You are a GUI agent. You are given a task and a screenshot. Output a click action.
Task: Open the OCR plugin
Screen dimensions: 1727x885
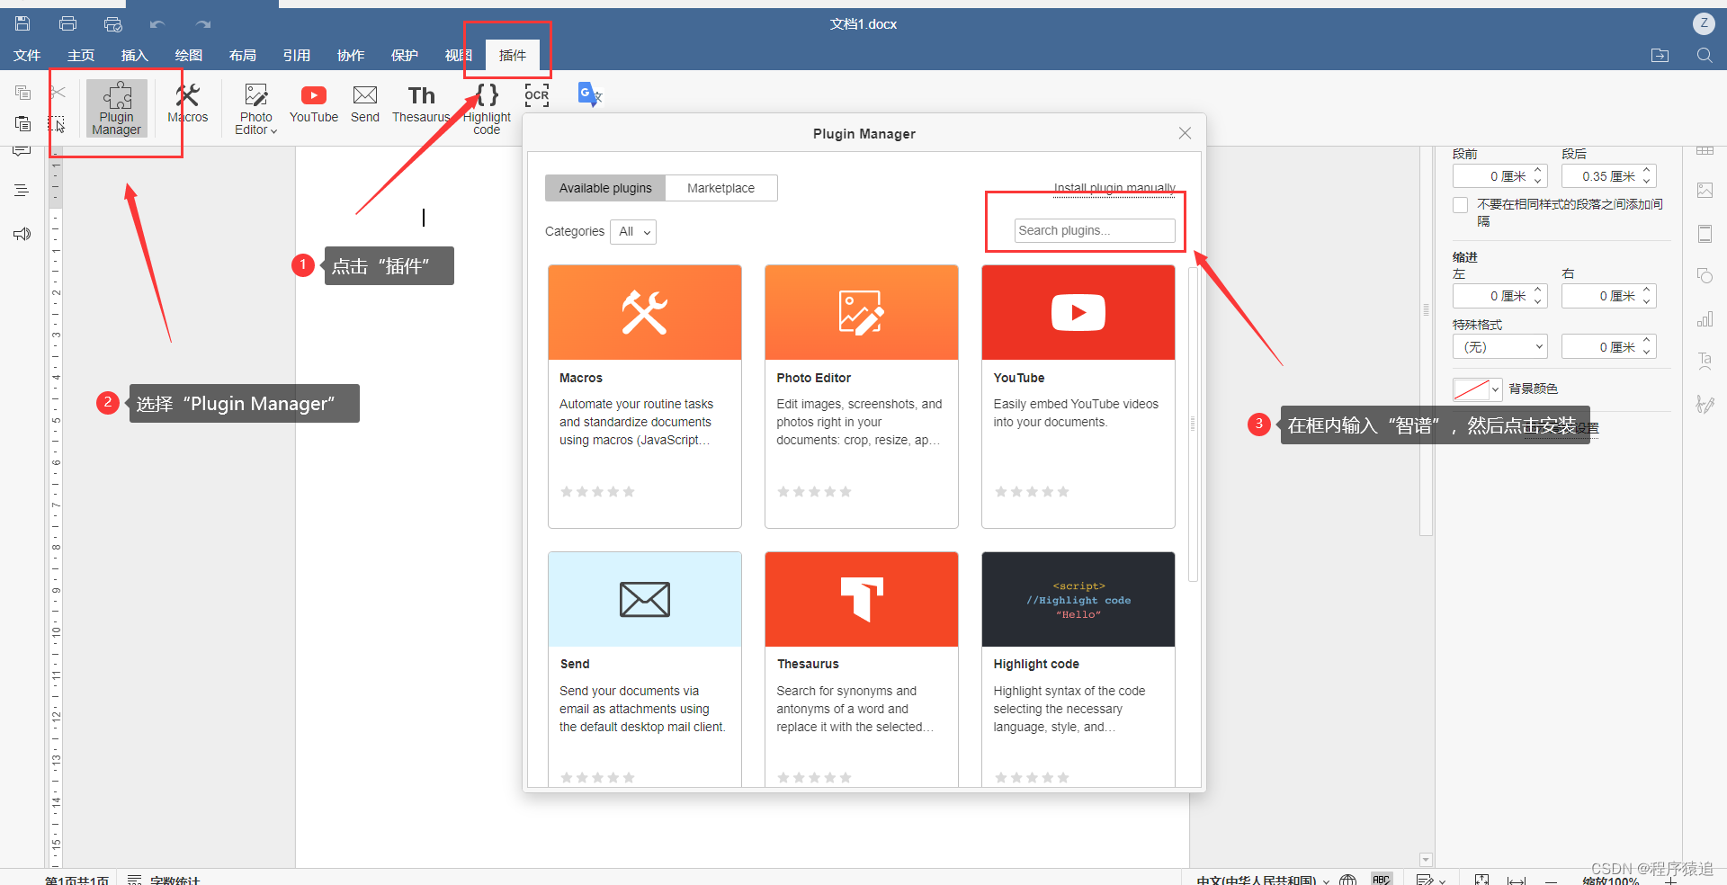point(537,95)
